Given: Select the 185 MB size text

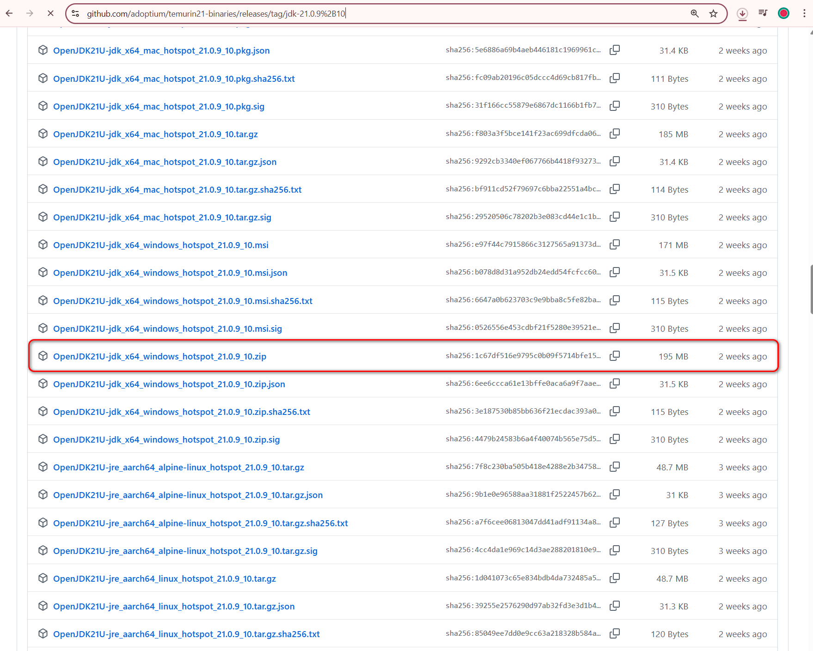Looking at the screenshot, I should [x=673, y=134].
